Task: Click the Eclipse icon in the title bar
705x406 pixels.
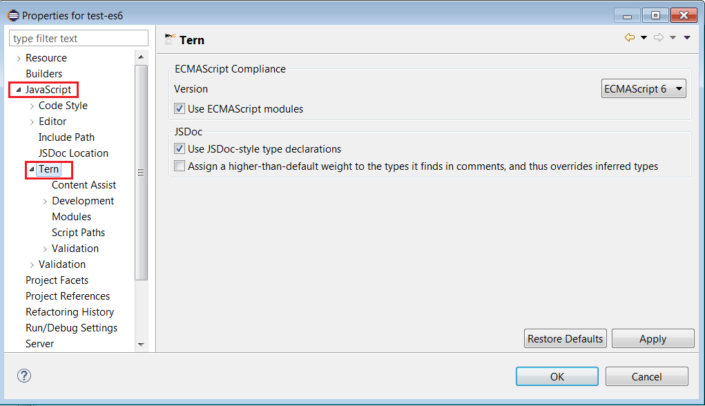Action: (x=12, y=14)
